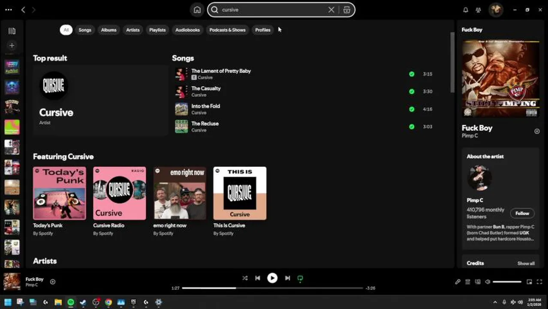Select the Playlists filter chip
The image size is (548, 309).
(x=157, y=30)
